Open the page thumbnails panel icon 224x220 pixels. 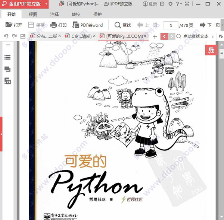pyautogui.click(x=7, y=69)
